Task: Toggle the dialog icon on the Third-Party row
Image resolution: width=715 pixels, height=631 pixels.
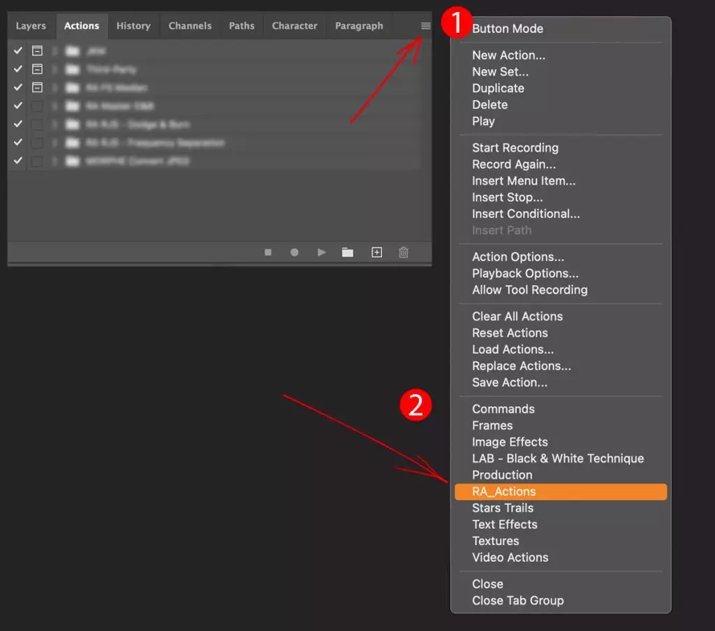Action: [x=38, y=69]
